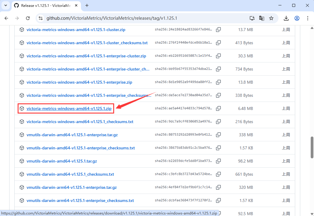
Task: Click the 13.8 MB file size
Action: [246, 82]
